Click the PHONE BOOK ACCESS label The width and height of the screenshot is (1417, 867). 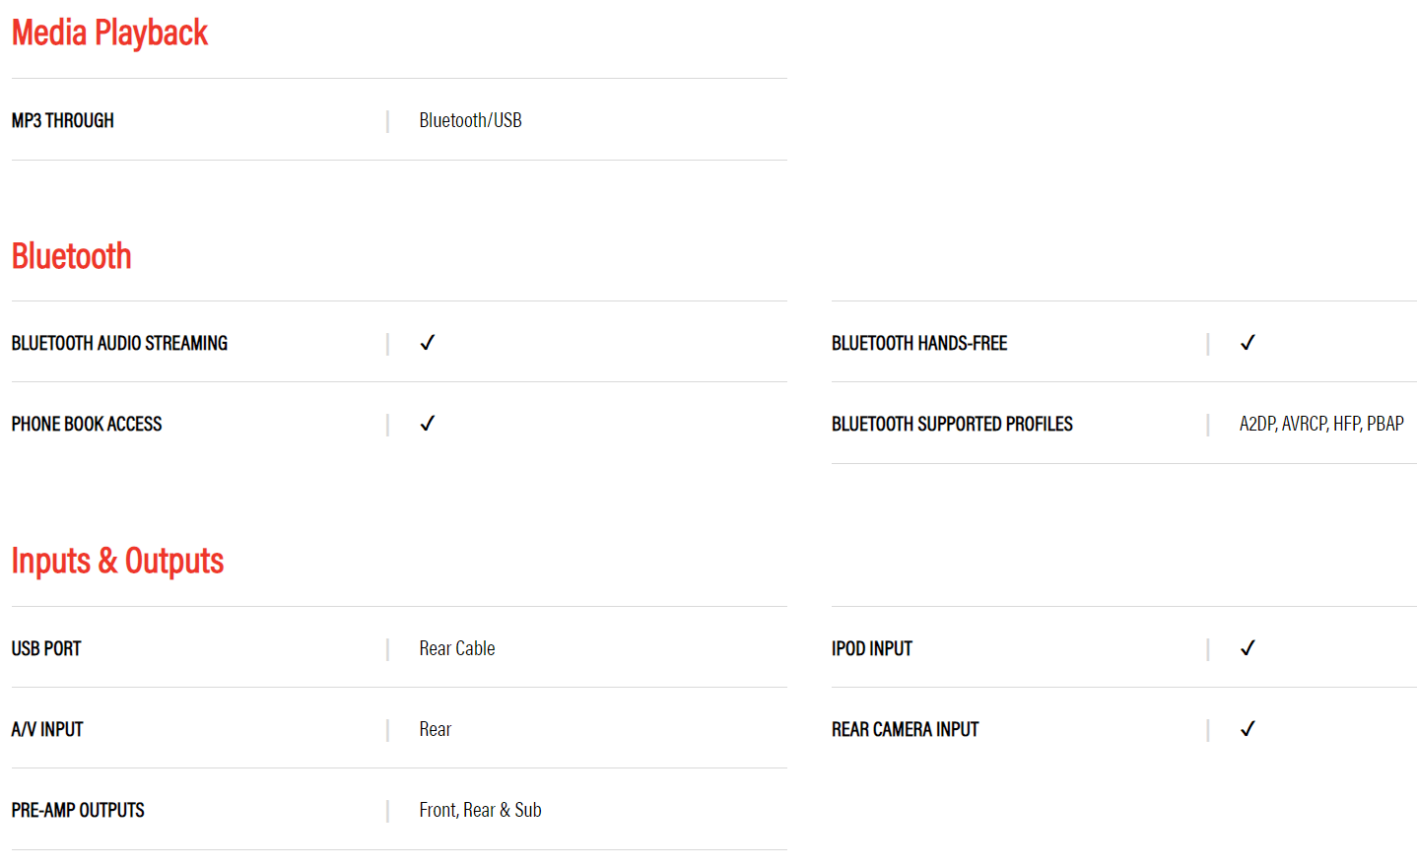click(x=87, y=424)
